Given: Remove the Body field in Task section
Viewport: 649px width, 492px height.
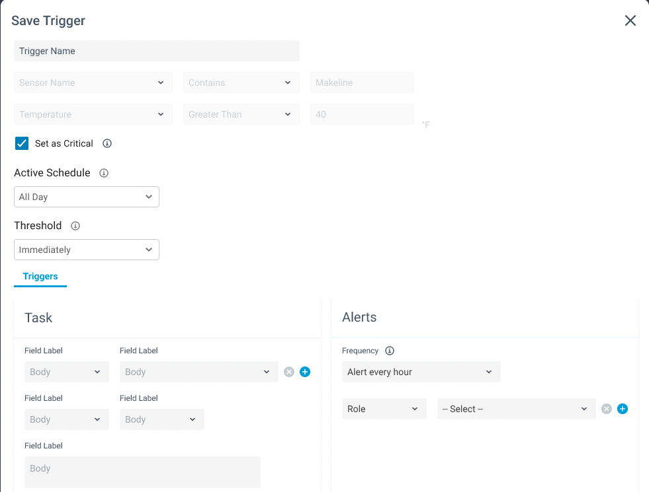Looking at the screenshot, I should point(288,372).
